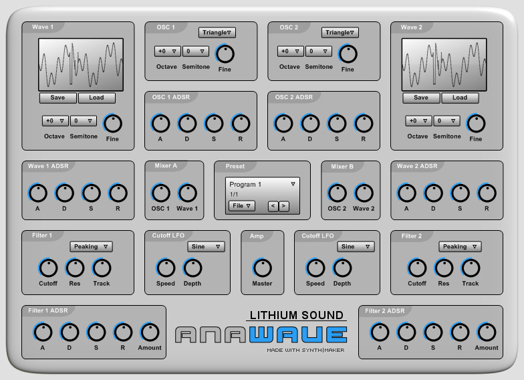Open the right Cutoff LFO Sine dropdown
This screenshot has height=380, width=524.
click(356, 246)
